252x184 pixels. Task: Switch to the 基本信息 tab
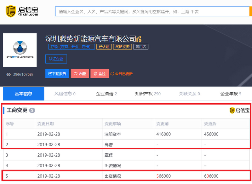tap(24, 94)
